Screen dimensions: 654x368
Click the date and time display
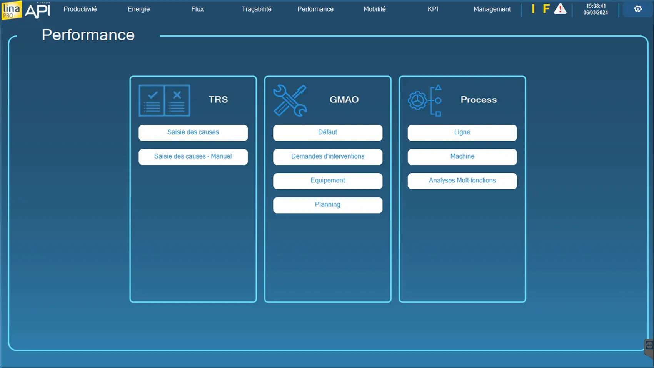click(x=596, y=9)
